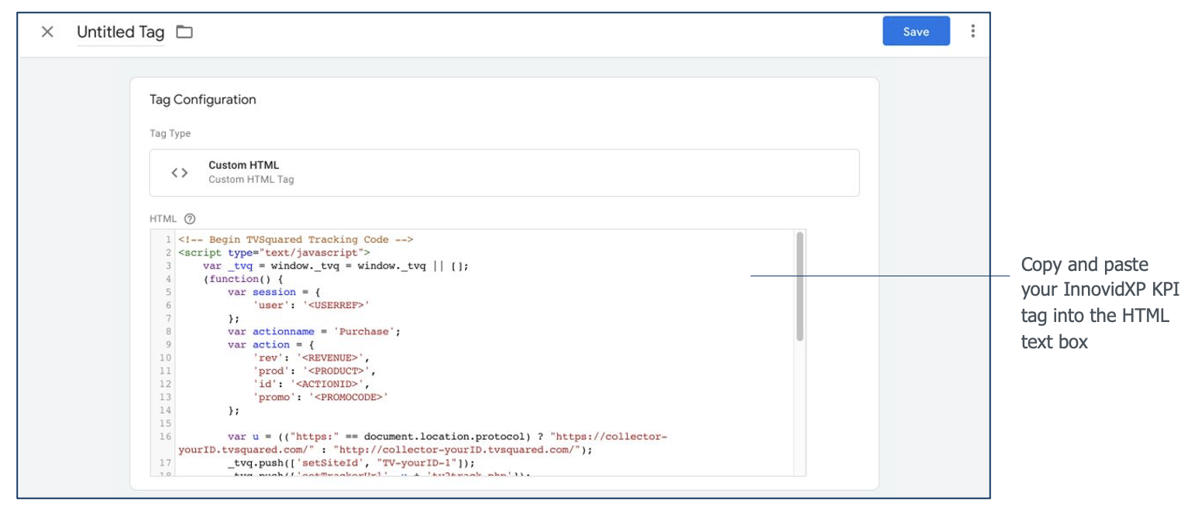The height and width of the screenshot is (514, 1198).
Task: Open the Custom HTML tag type selector
Action: 504,173
